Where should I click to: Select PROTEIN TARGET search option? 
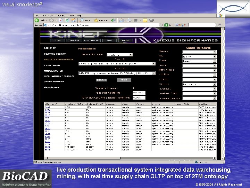click(x=55, y=54)
